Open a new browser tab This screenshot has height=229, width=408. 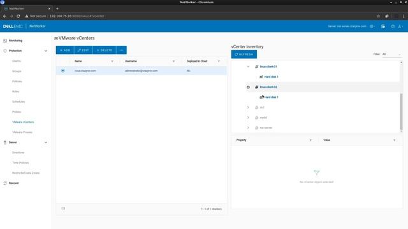[57, 8]
